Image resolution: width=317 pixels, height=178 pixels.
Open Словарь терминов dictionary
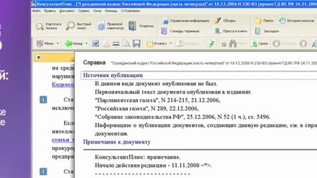180,31
